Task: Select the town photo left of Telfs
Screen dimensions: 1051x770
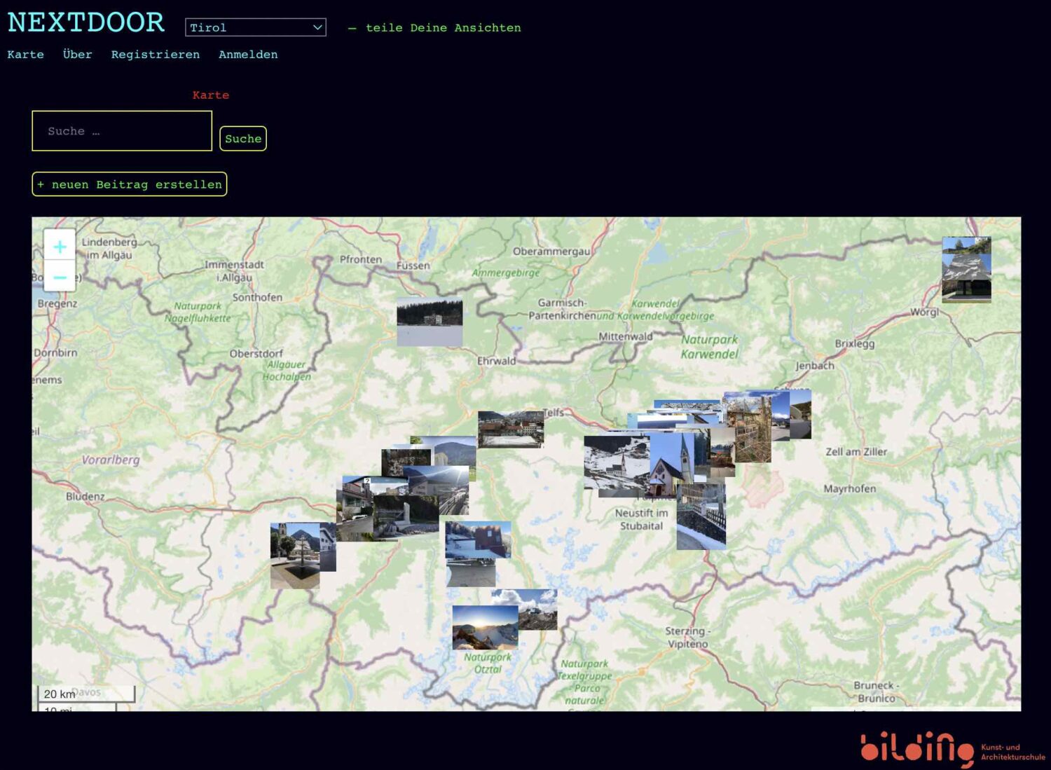Action: [510, 429]
